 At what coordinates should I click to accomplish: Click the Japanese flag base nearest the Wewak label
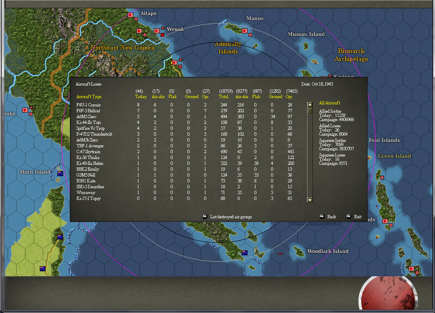click(157, 31)
